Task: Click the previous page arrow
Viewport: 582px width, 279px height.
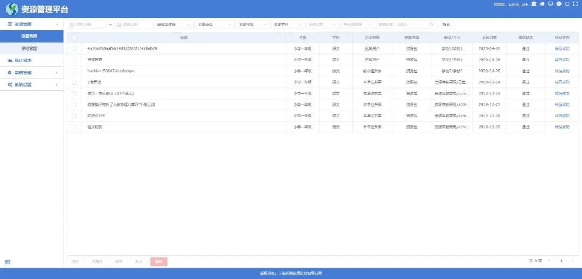Action: coord(549,261)
